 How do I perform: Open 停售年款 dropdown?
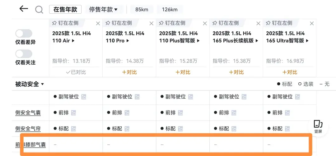click(x=104, y=9)
